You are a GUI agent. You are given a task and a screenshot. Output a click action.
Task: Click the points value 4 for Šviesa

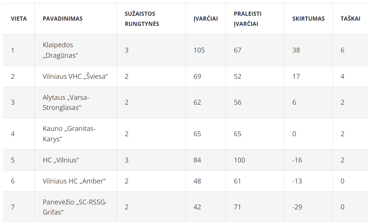tap(343, 77)
